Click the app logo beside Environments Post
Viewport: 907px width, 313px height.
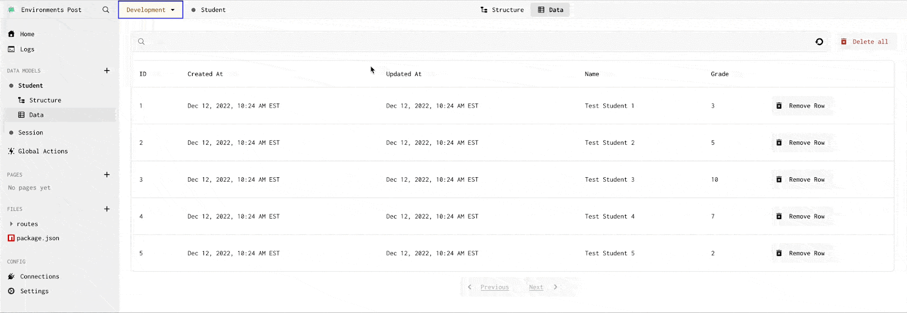[11, 10]
